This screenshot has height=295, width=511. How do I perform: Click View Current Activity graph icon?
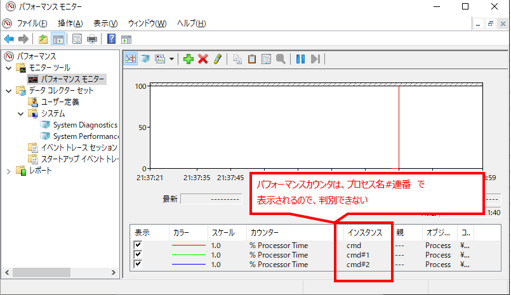tap(130, 59)
